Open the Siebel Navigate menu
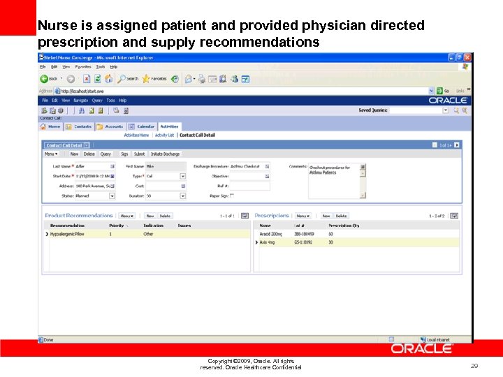 coord(80,101)
